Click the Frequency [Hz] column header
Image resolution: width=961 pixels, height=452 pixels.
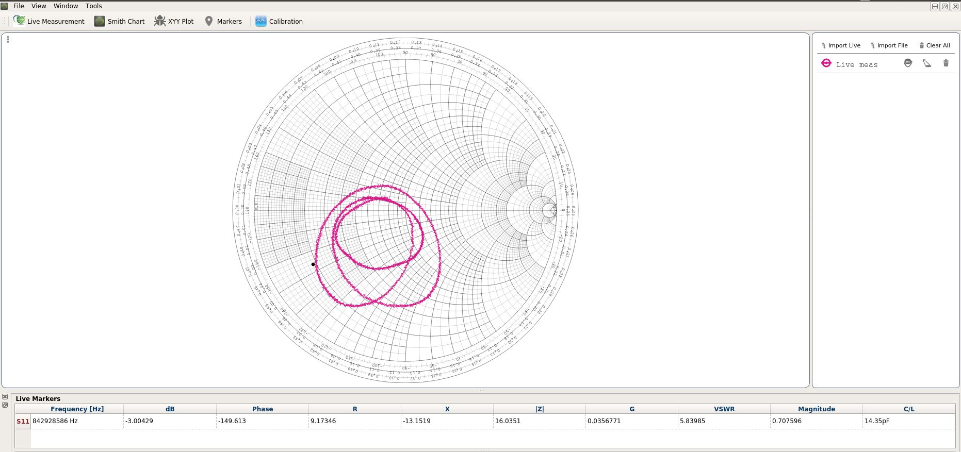click(77, 409)
